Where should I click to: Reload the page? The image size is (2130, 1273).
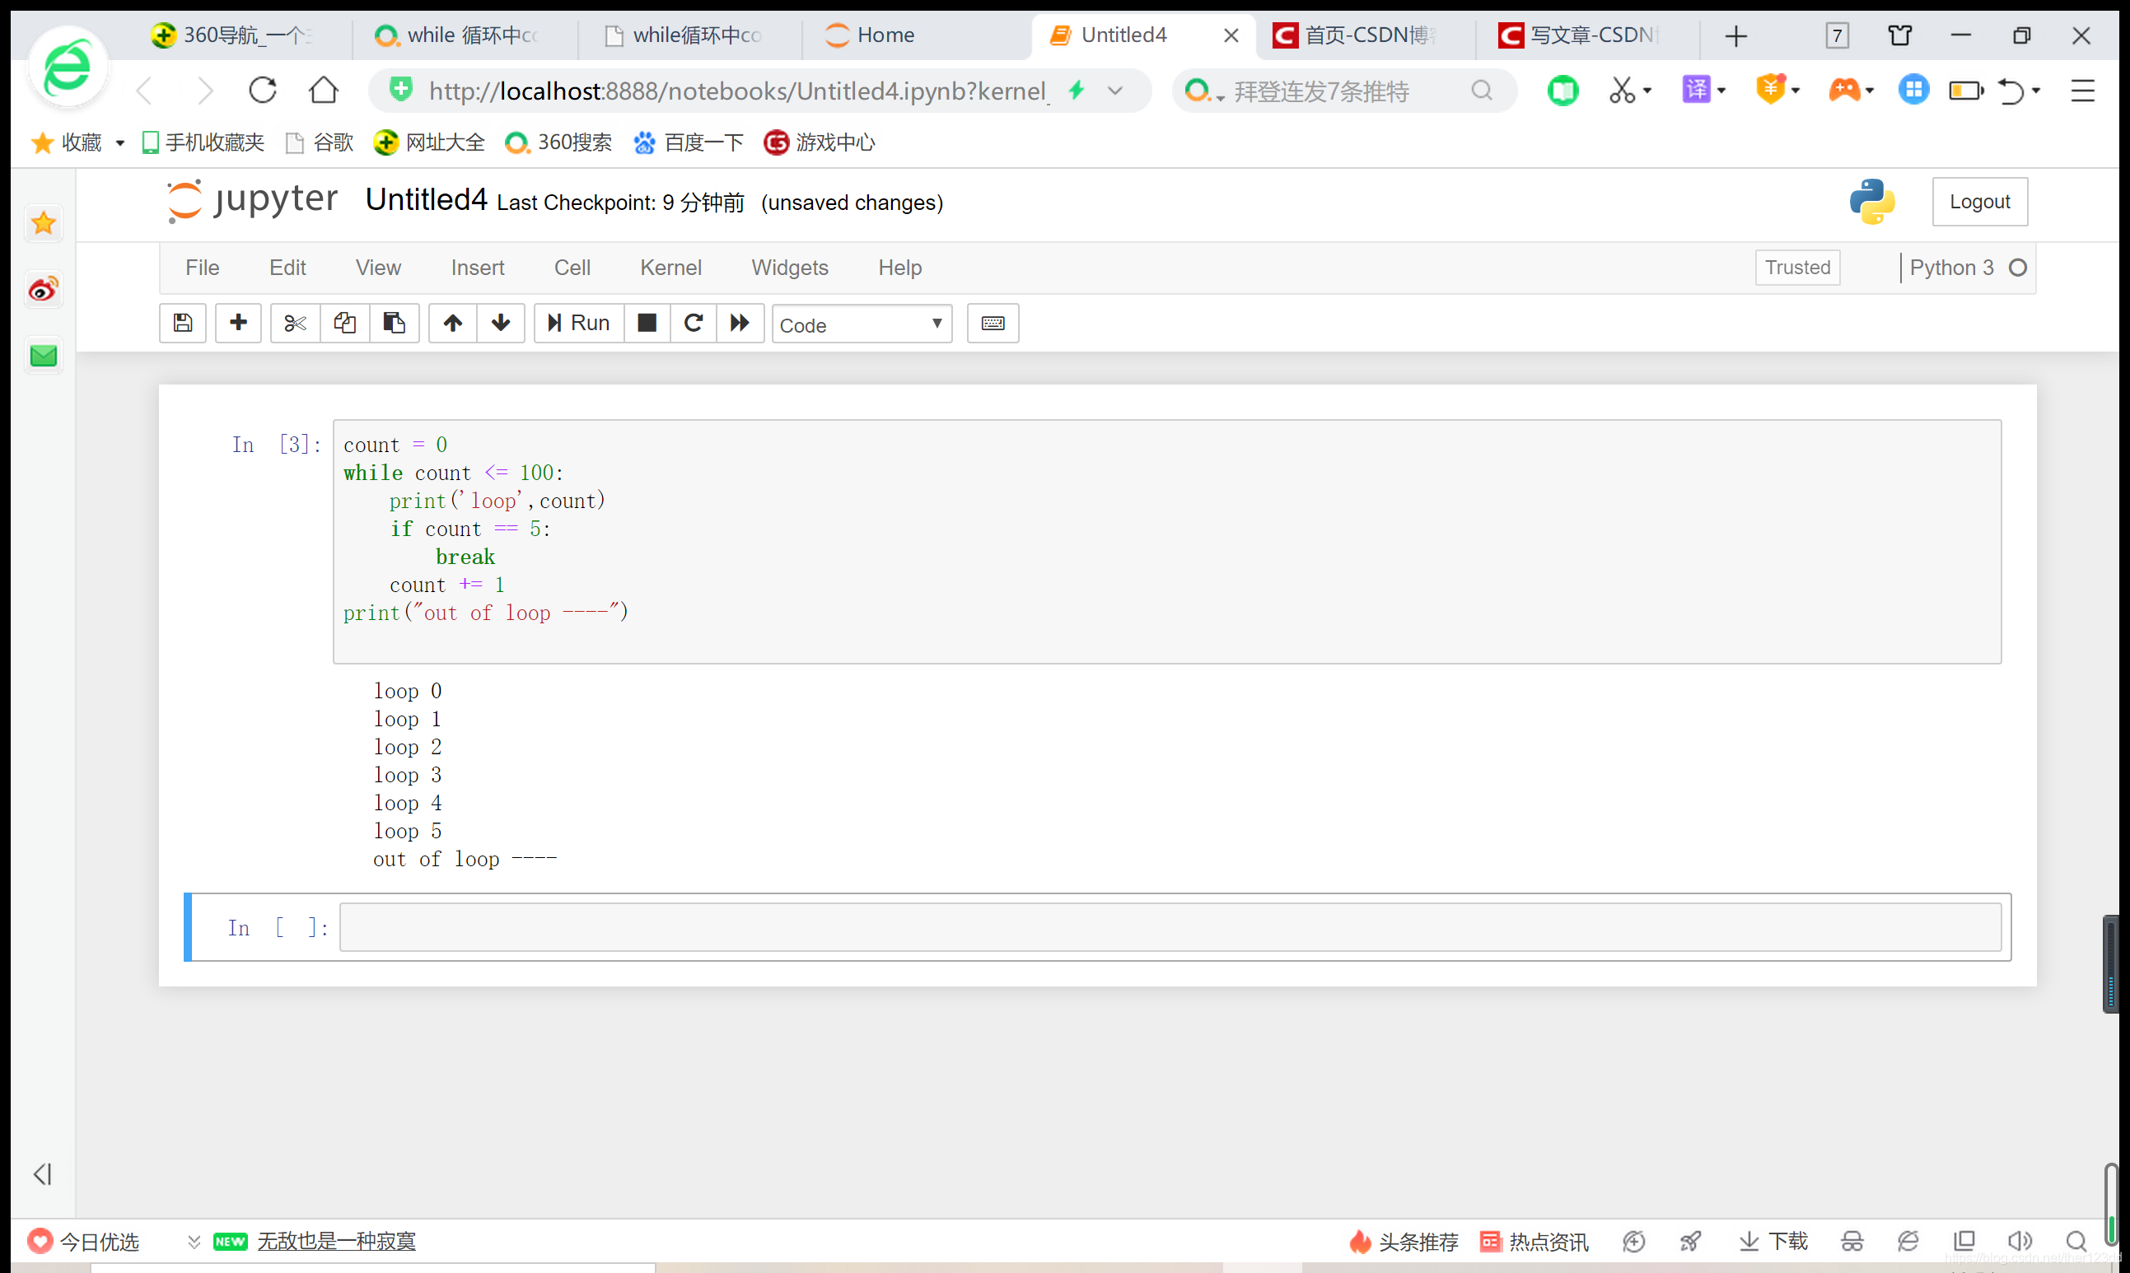pos(263,90)
